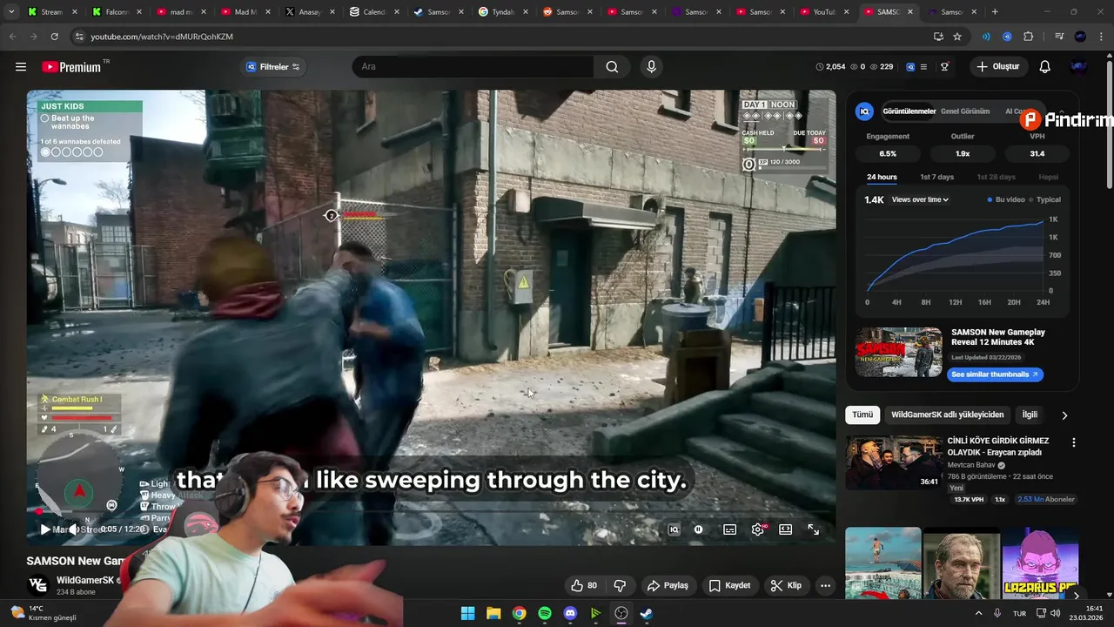1114x627 pixels.
Task: Open File Explorer from the taskbar
Action: click(493, 613)
